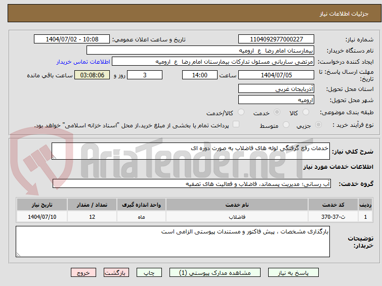Click the چاپ print button
This screenshot has width=382, height=286.
(x=149, y=273)
